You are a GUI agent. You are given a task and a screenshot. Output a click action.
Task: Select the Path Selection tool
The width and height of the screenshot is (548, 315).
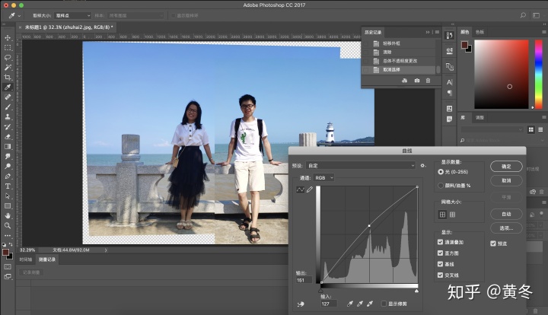click(x=8, y=196)
